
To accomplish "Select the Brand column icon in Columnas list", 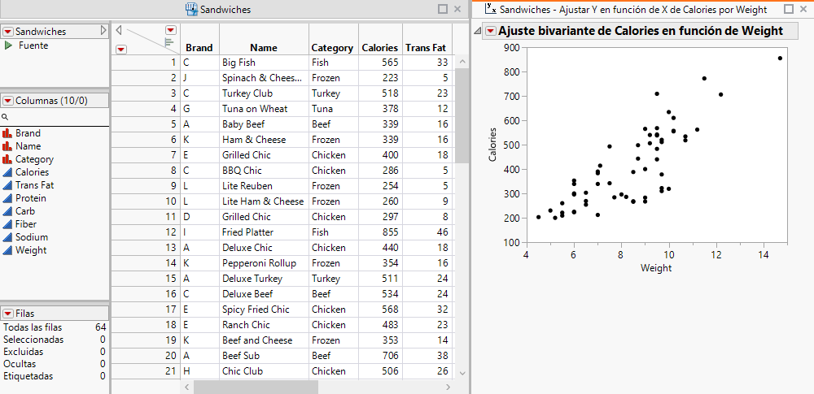I will click(x=7, y=133).
